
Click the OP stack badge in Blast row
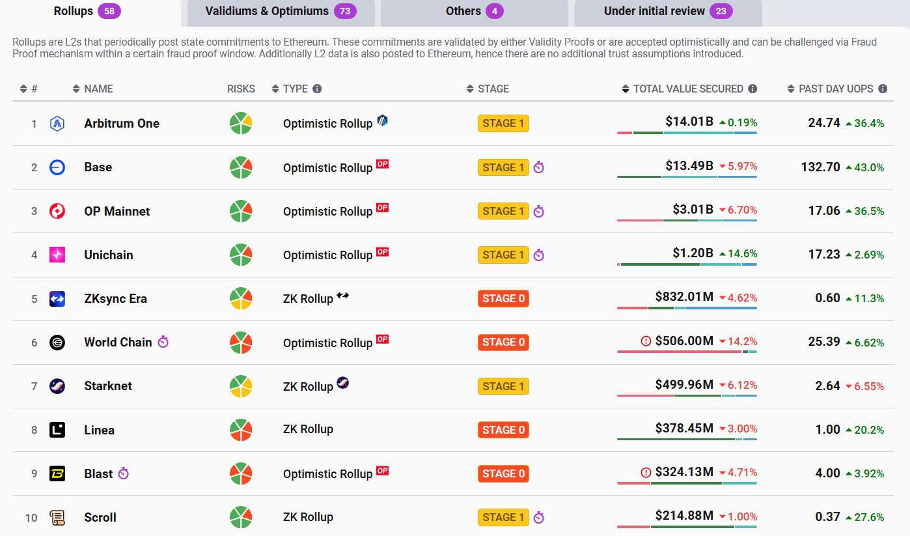[382, 470]
